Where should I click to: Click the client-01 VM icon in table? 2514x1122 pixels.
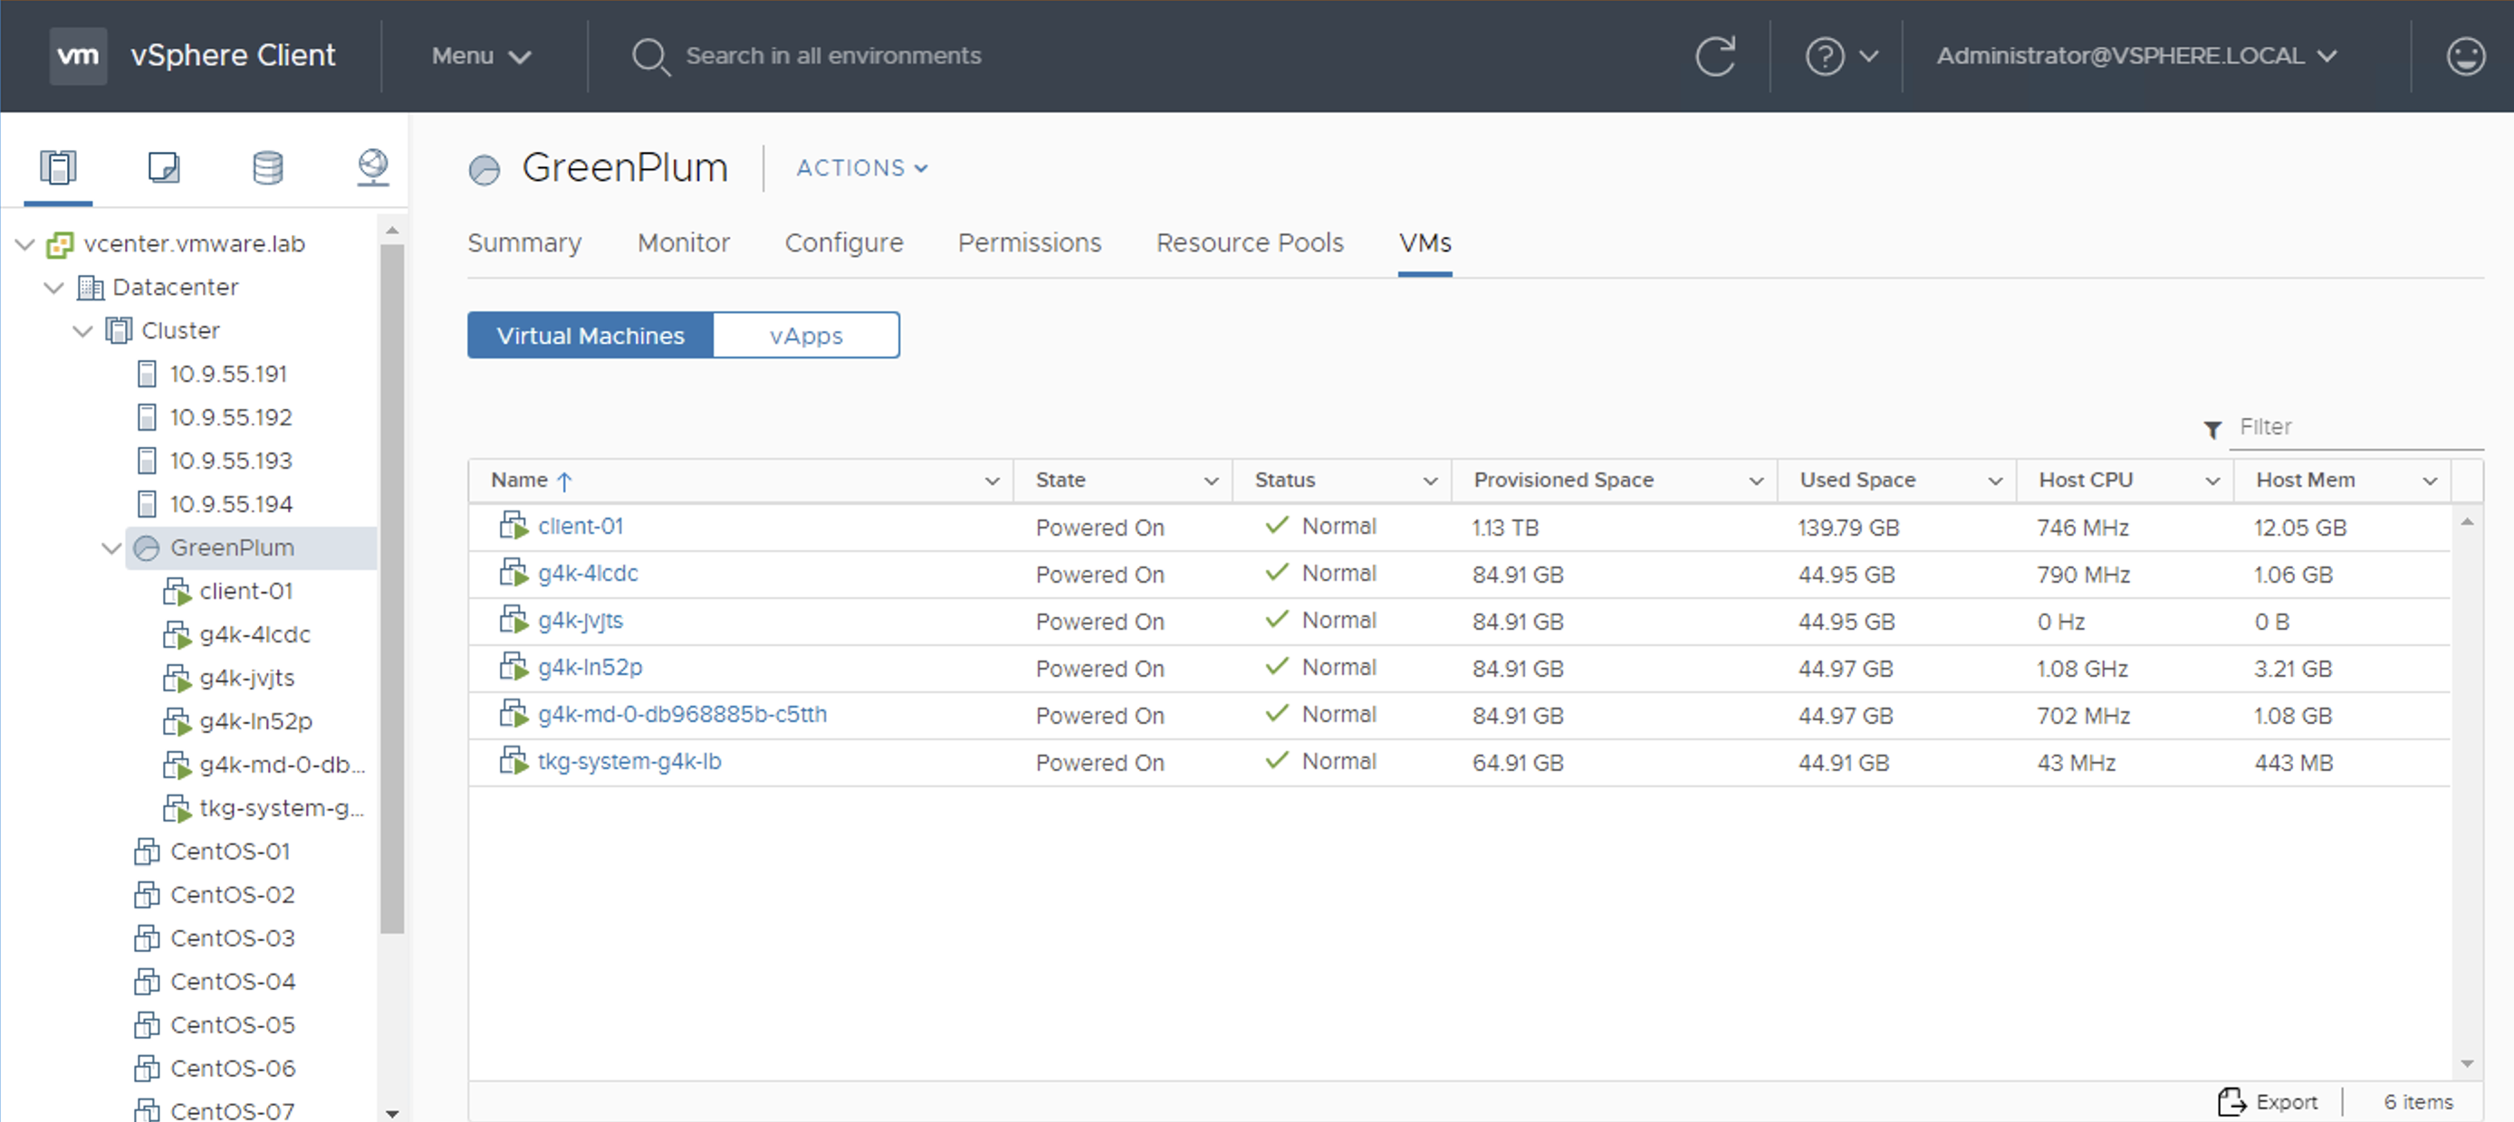click(x=513, y=526)
